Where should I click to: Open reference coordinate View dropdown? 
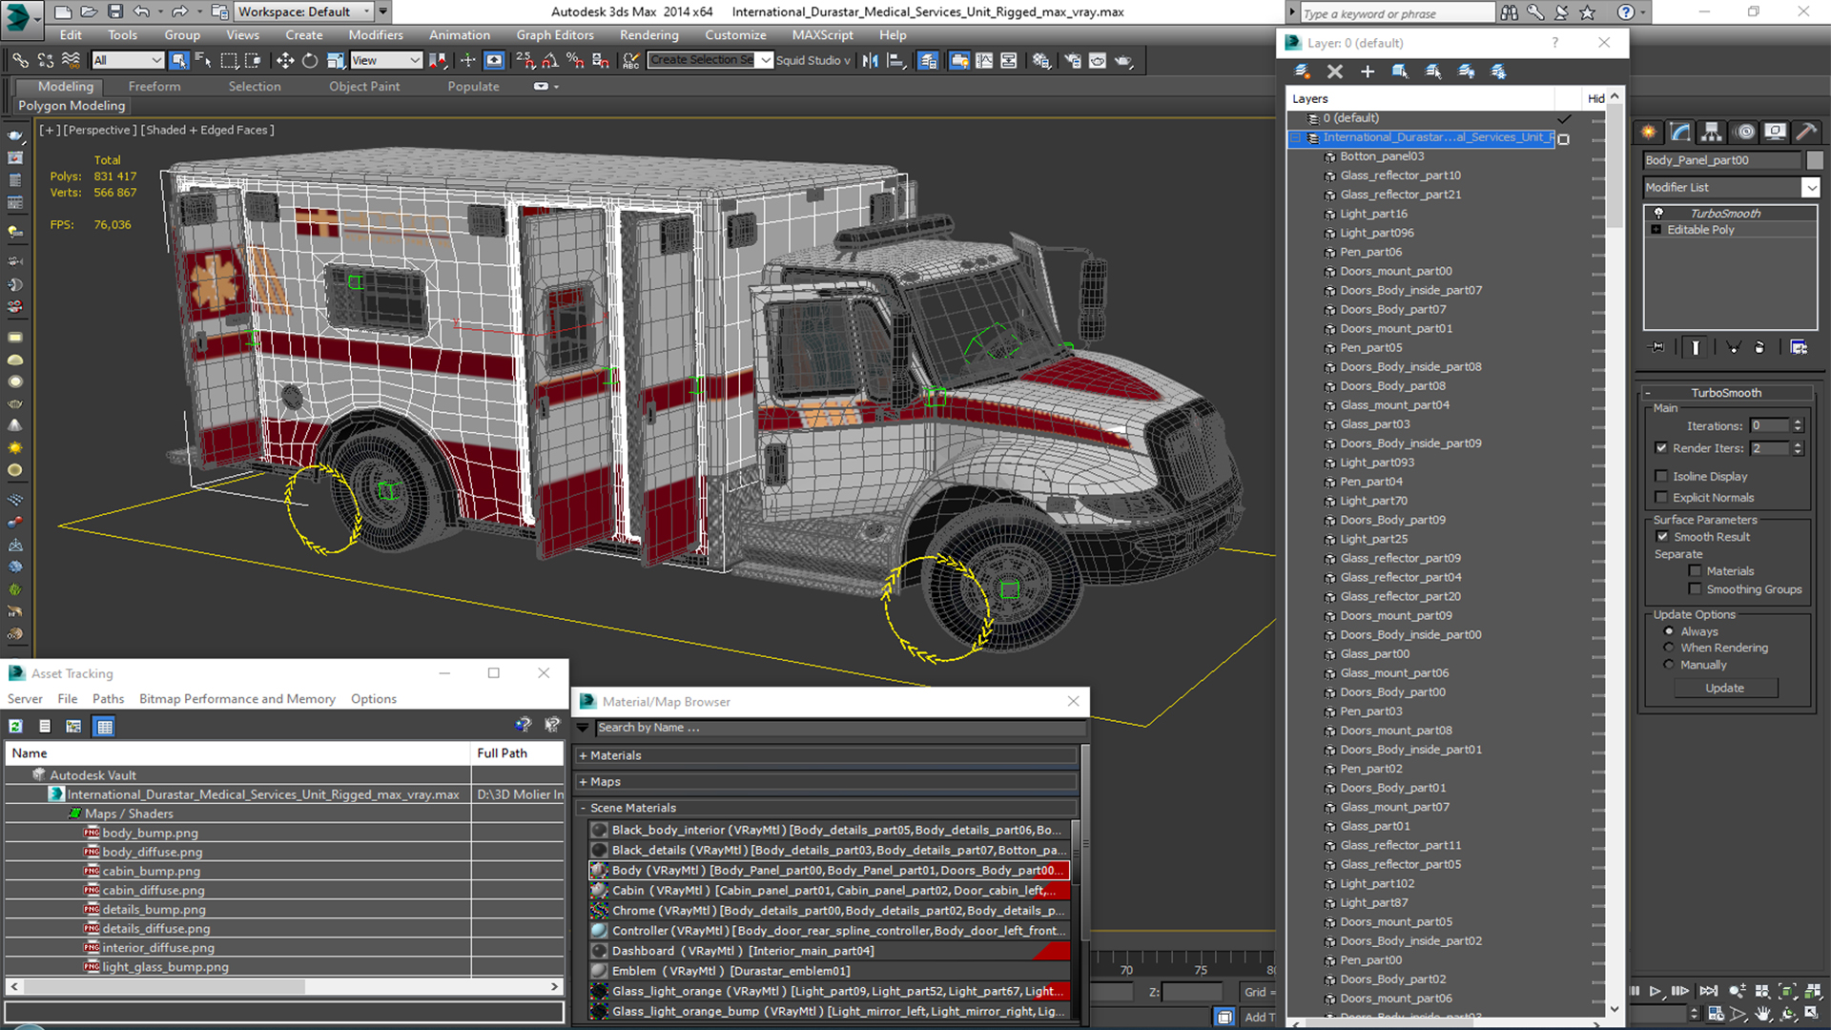[x=385, y=60]
